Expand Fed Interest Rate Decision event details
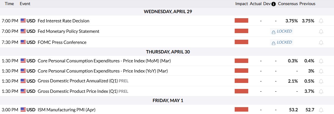The image size is (334, 114). click(x=64, y=21)
